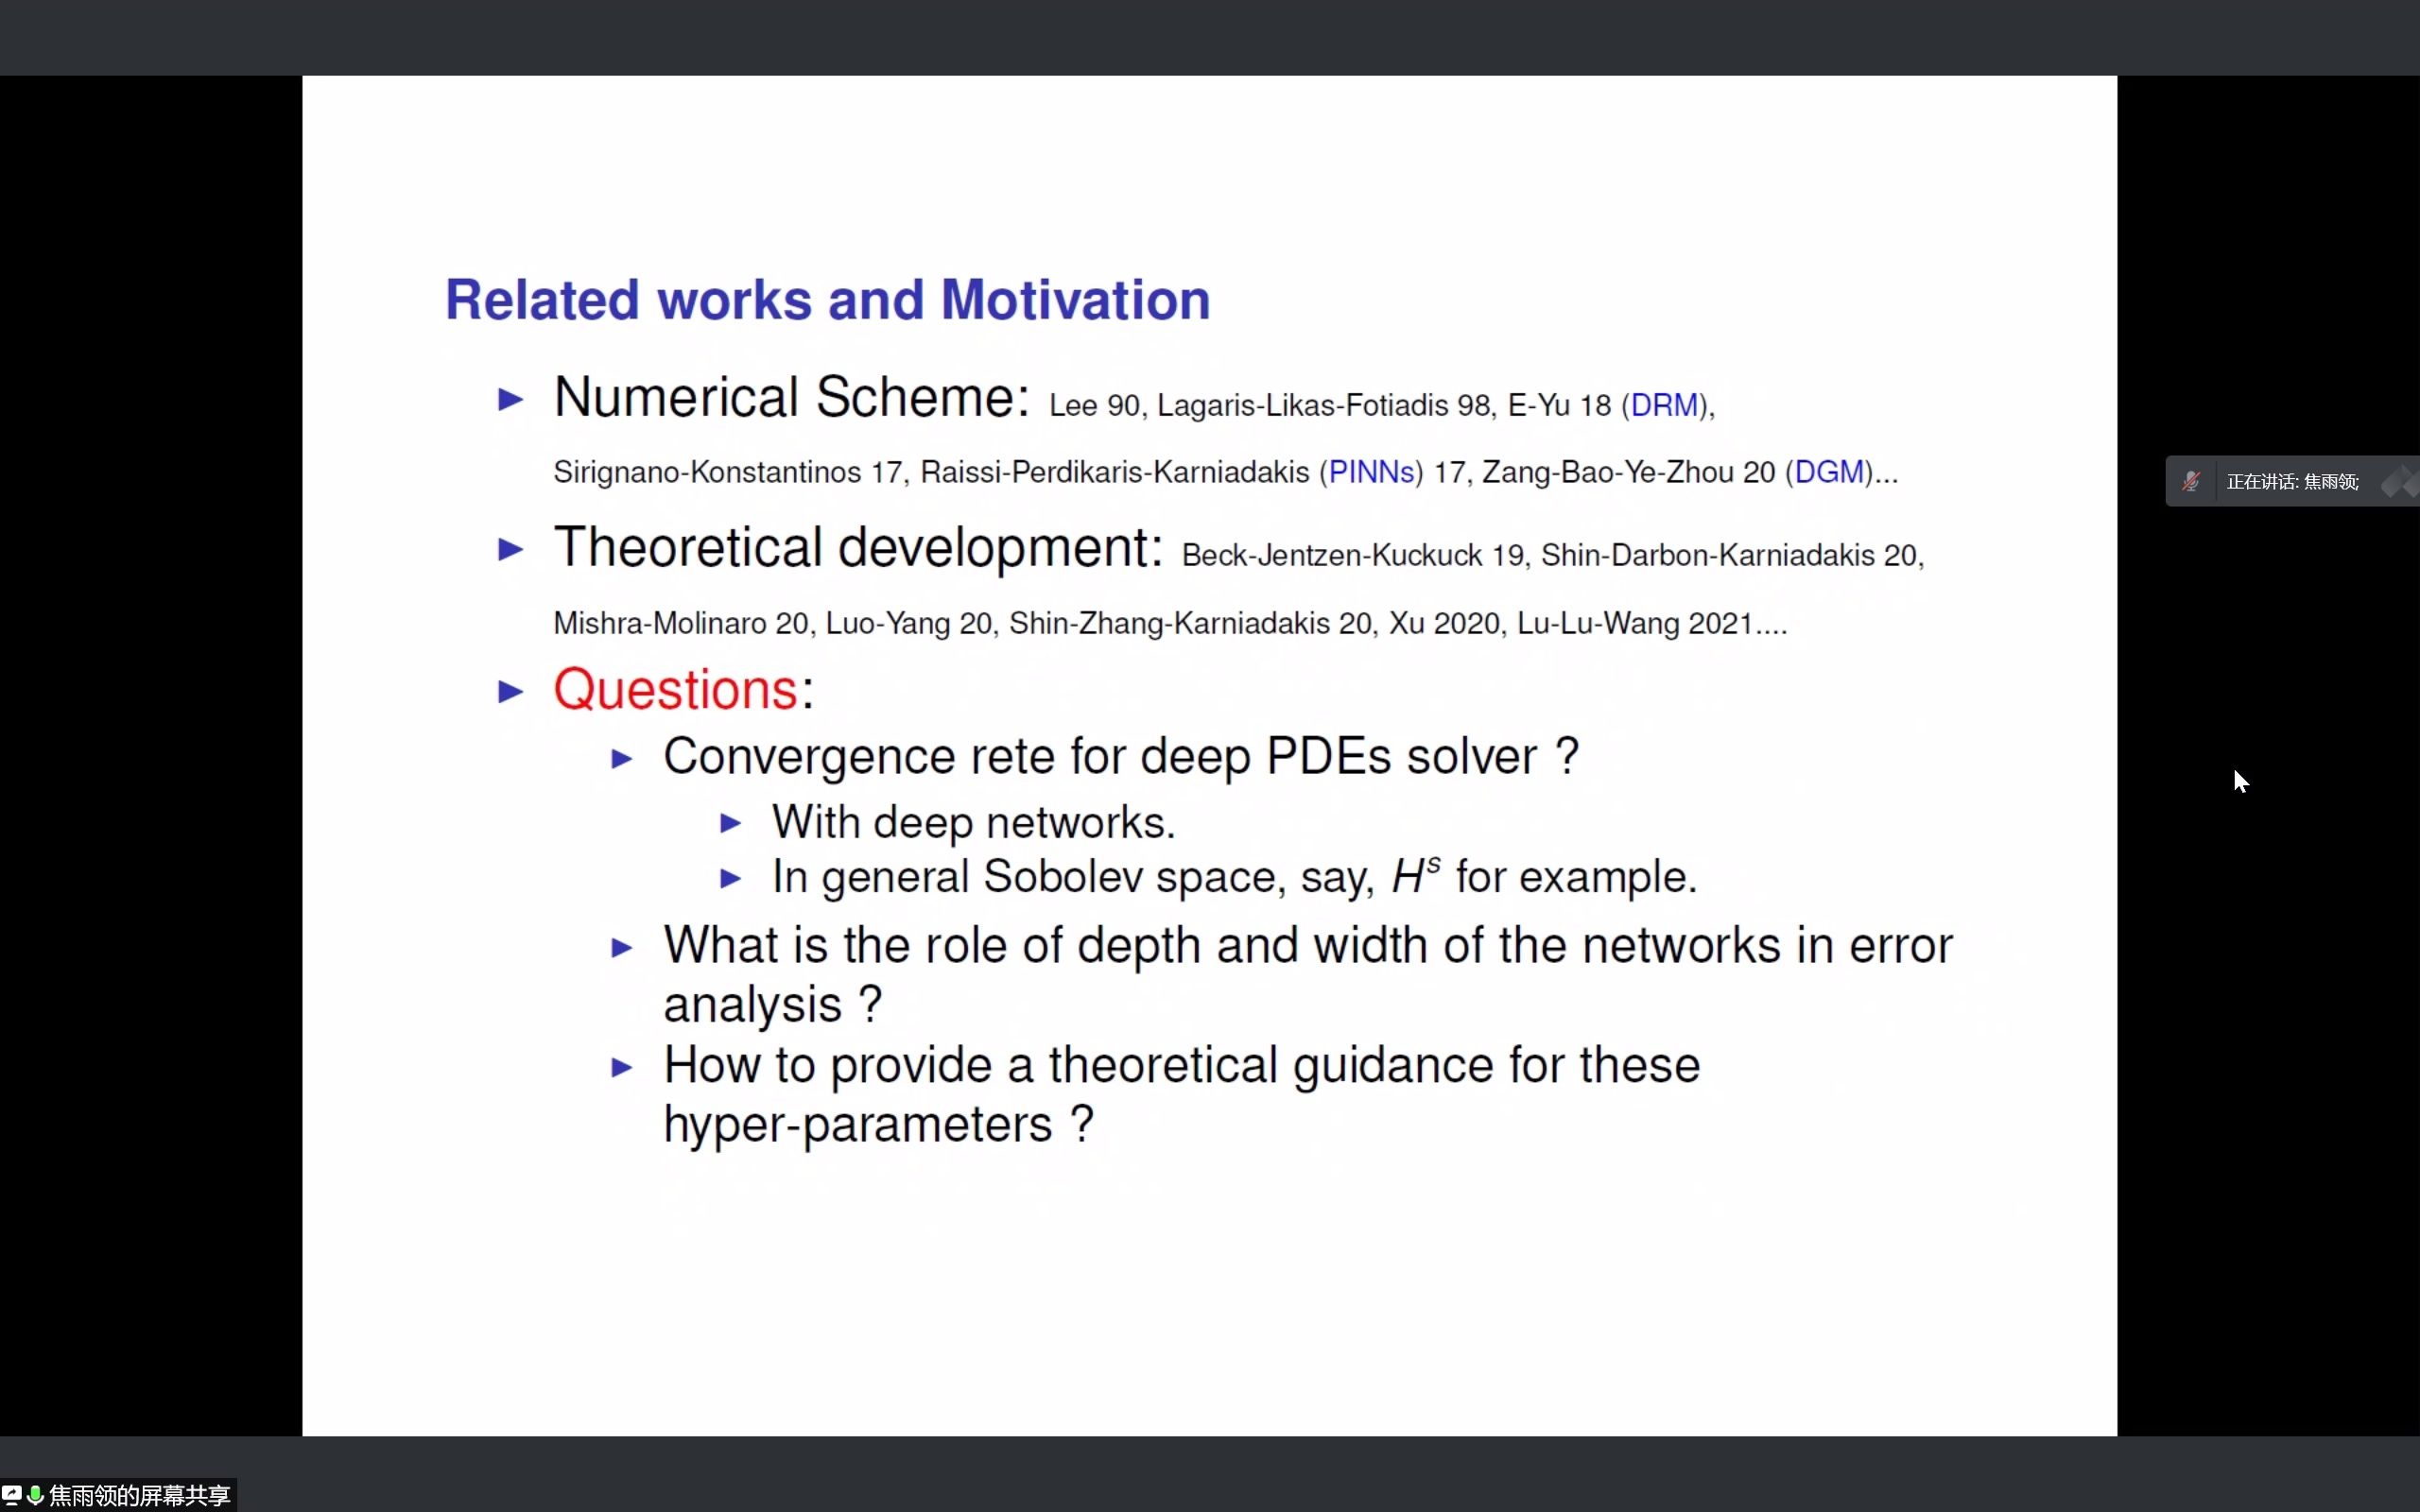This screenshot has width=2420, height=1512.
Task: Click 'Xu 2020' reference text
Action: (1444, 624)
